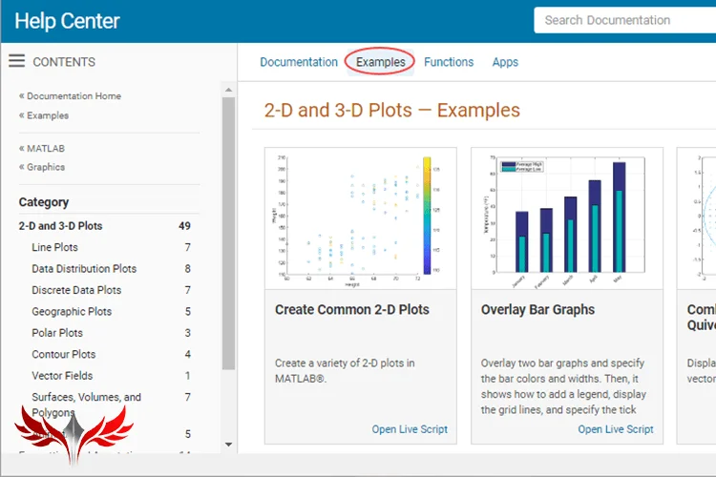Screen dimensions: 716x477
Task: Click the 8 count beside Data Distribution Plots
Action: coord(188,269)
